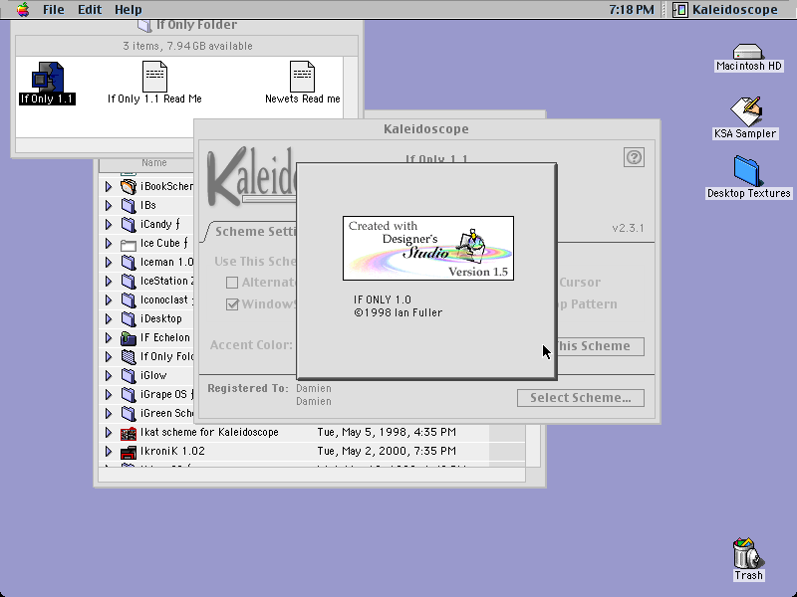The height and width of the screenshot is (597, 797).
Task: Select the Desktop Textures folder icon
Action: tap(746, 171)
